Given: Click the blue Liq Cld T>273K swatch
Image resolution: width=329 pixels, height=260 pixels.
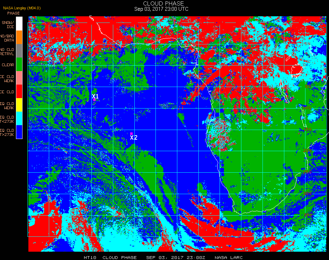Looking at the screenshot, I should point(19,132).
